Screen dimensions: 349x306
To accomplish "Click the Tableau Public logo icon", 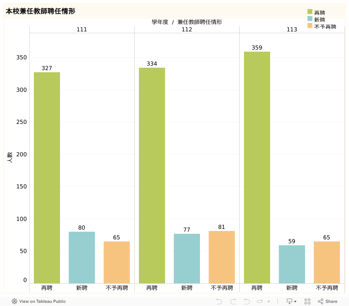I will tap(14, 301).
